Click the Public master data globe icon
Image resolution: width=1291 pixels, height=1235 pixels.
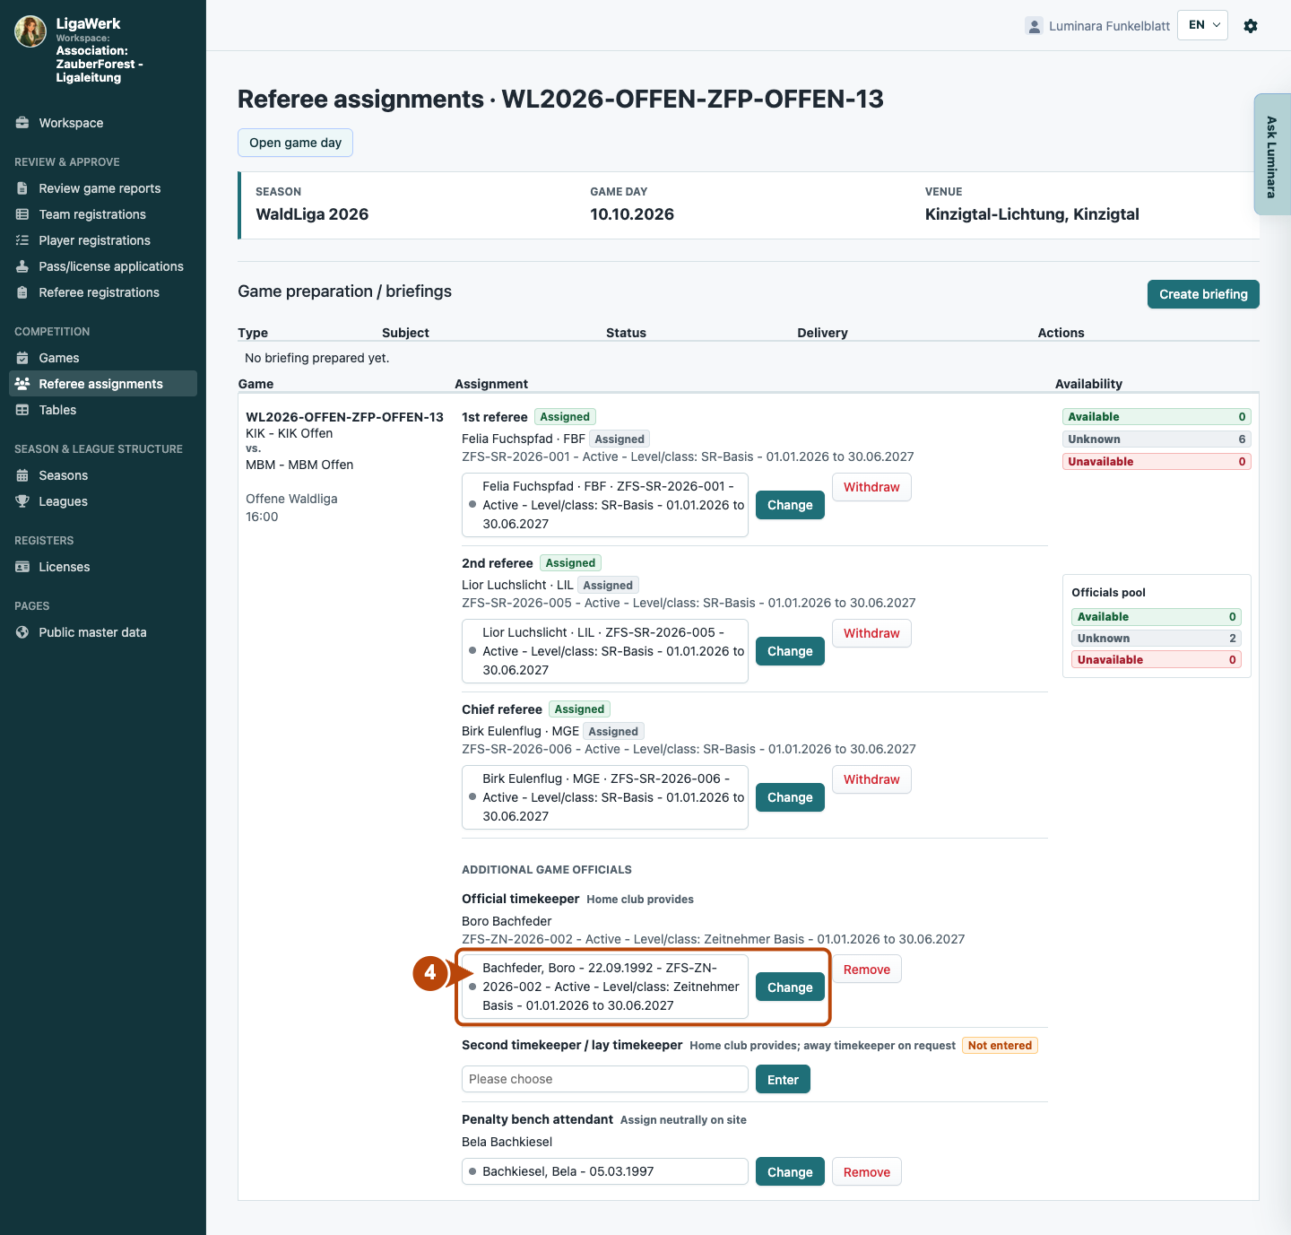coord(22,632)
